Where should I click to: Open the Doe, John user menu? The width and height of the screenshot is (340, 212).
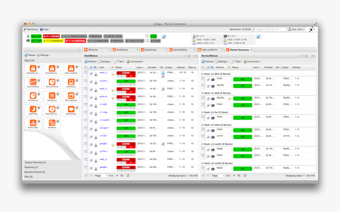pyautogui.click(x=296, y=30)
